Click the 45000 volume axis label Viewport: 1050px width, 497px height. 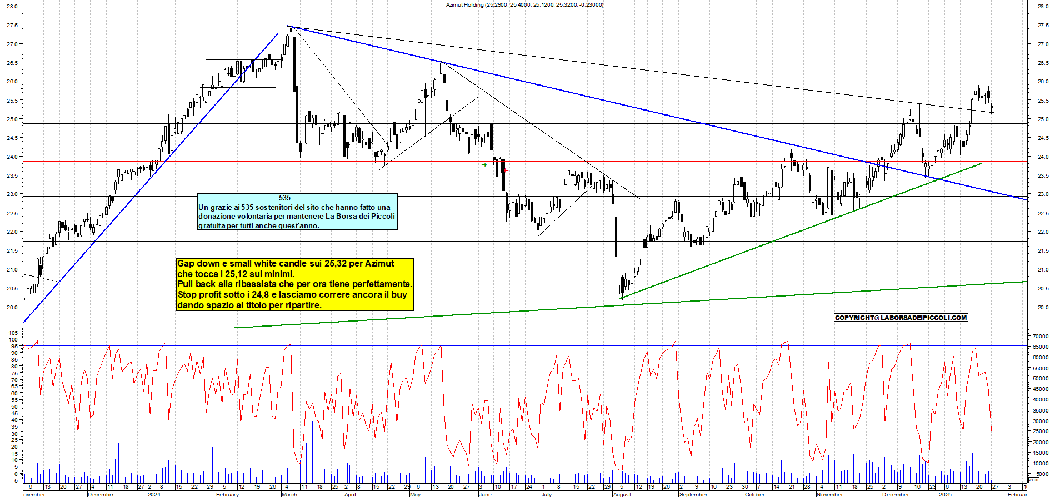(1041, 390)
